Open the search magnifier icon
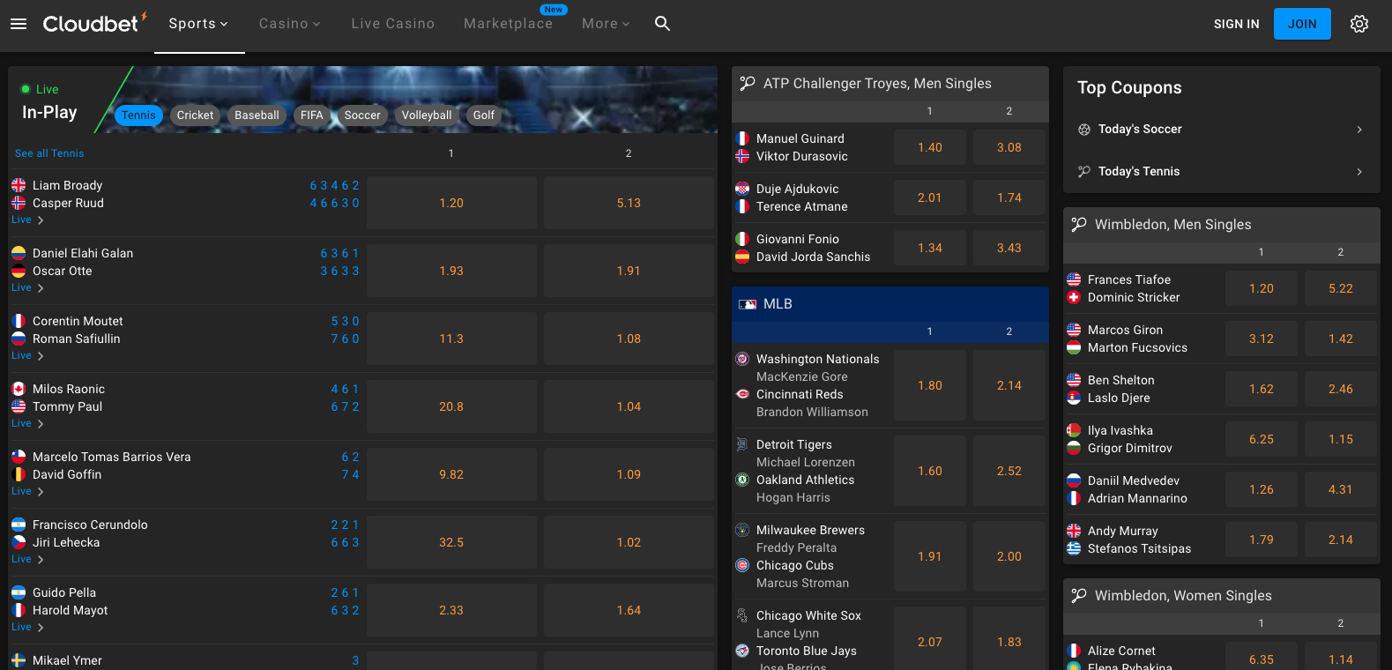Screen dimensions: 1392x670 [662, 24]
